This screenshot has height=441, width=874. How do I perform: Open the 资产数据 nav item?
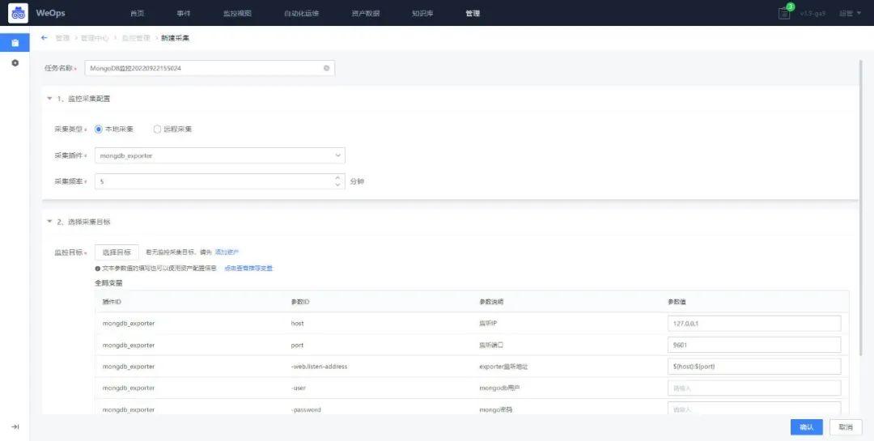366,14
